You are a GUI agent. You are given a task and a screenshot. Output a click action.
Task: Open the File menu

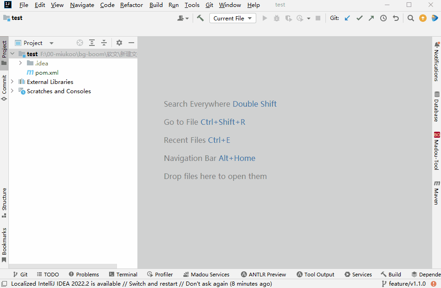[24, 5]
